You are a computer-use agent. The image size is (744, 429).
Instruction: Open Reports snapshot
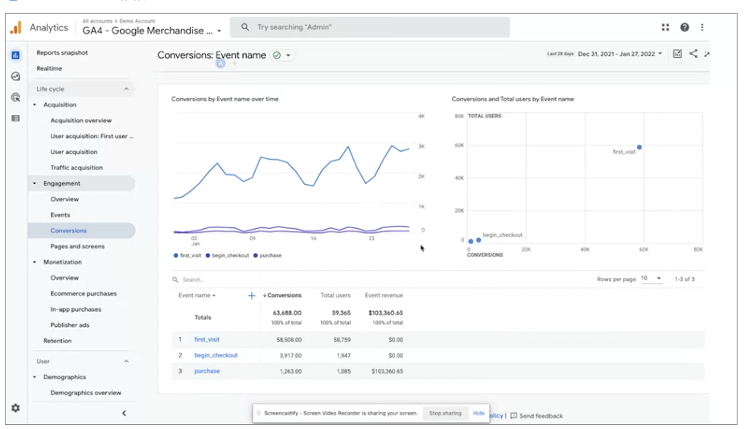click(x=62, y=52)
